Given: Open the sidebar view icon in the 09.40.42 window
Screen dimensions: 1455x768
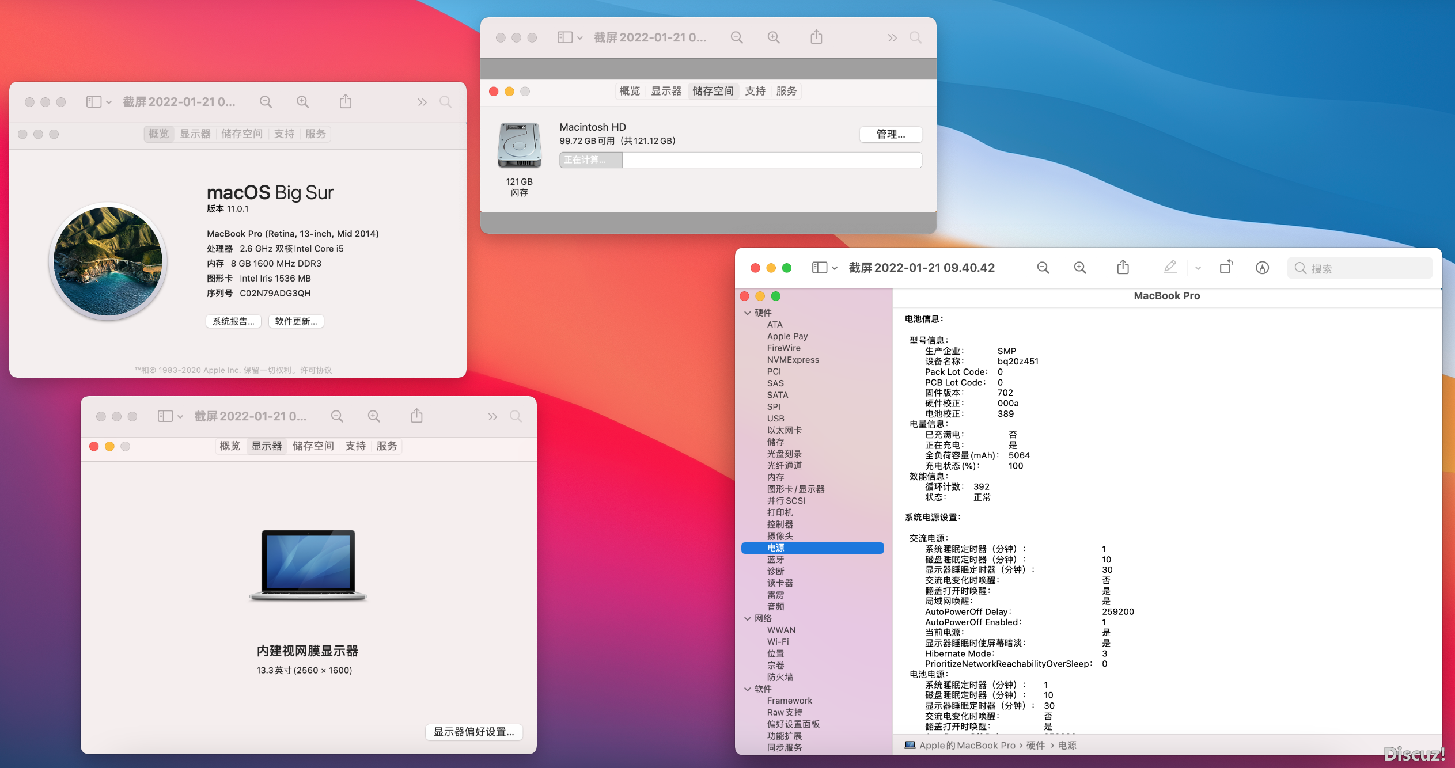Looking at the screenshot, I should [819, 268].
